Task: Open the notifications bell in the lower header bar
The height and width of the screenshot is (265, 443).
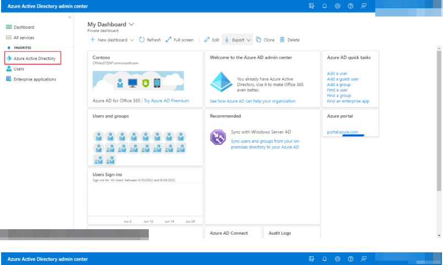Action: [325, 259]
